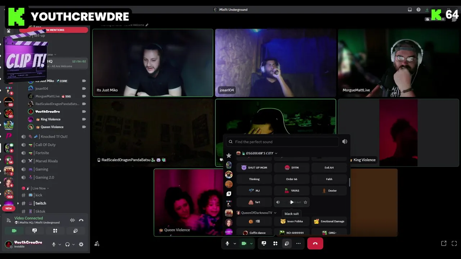
Task: Click connection signal strength icon
Action: [x=9, y=220]
